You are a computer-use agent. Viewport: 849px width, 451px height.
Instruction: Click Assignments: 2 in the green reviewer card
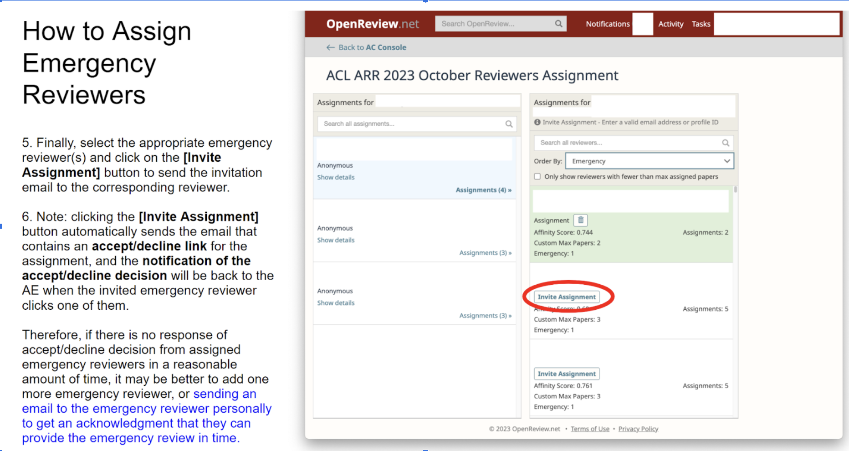click(705, 232)
